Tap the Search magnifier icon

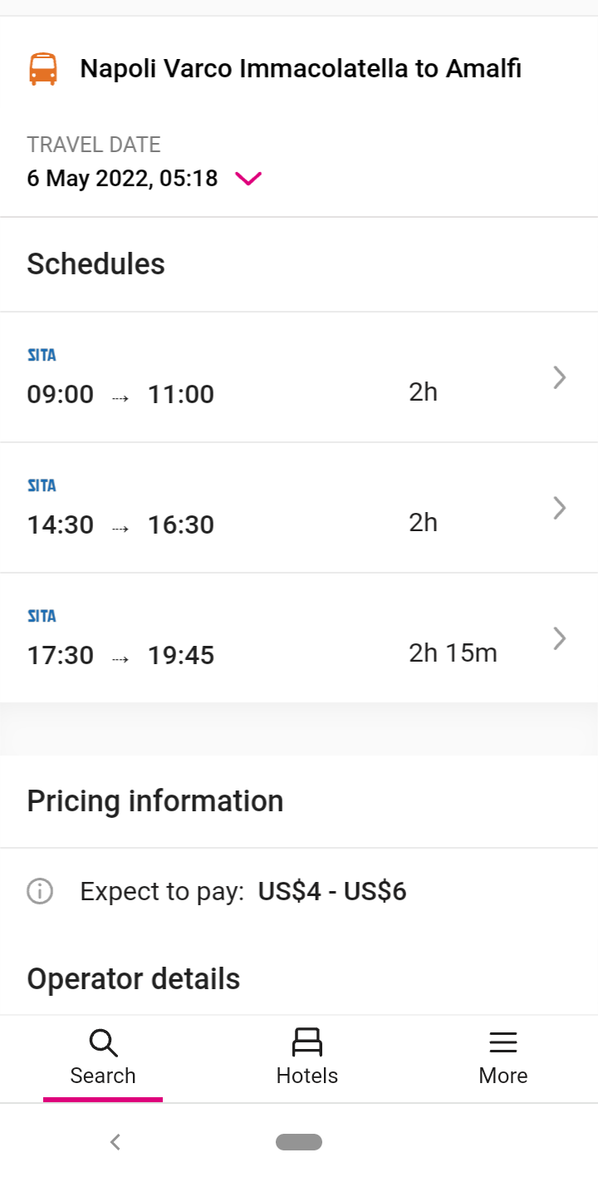point(103,1042)
